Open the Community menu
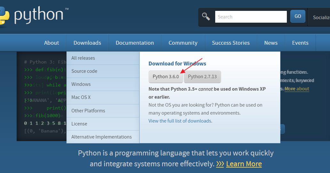The width and height of the screenshot is (330, 173). coord(183,43)
